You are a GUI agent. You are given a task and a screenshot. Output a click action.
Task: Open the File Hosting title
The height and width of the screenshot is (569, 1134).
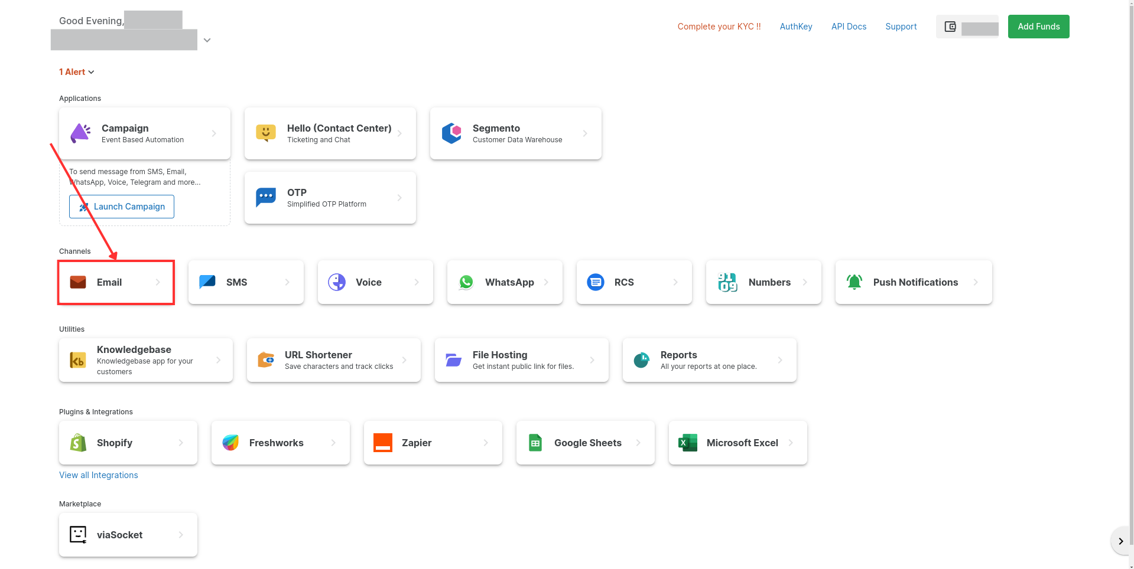coord(500,355)
